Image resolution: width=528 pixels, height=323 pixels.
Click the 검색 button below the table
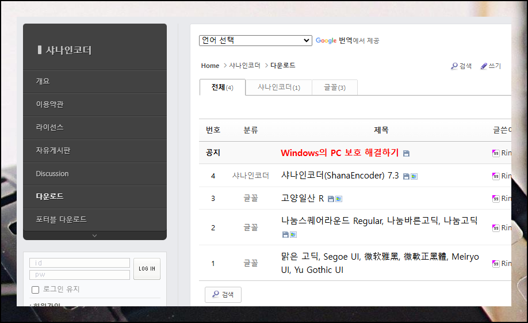pyautogui.click(x=223, y=295)
